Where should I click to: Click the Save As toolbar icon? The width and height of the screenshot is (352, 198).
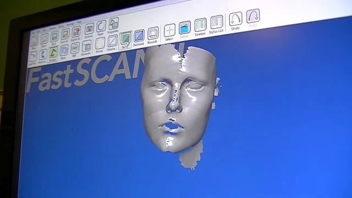click(65, 35)
